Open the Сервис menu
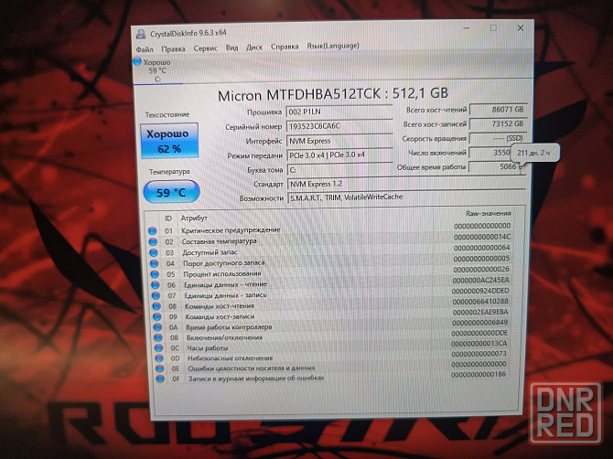This screenshot has width=613, height=459. click(205, 48)
